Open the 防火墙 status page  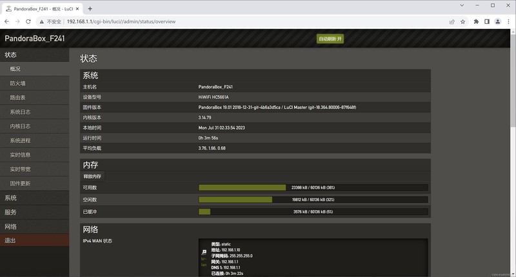(x=35, y=84)
